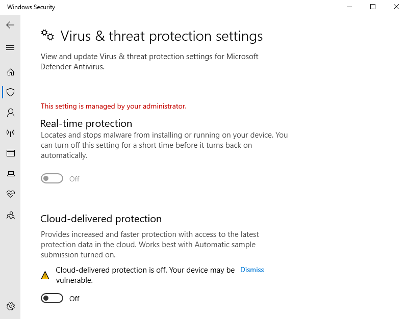Click the gears icon beside page title

click(x=47, y=35)
